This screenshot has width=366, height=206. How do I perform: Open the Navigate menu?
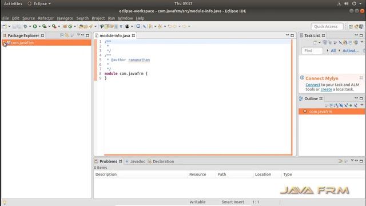(x=65, y=18)
